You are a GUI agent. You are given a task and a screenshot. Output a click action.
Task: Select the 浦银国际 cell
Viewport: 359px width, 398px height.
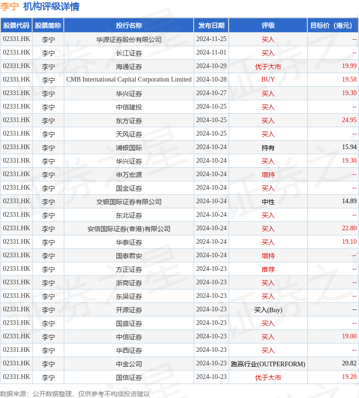[x=129, y=147]
